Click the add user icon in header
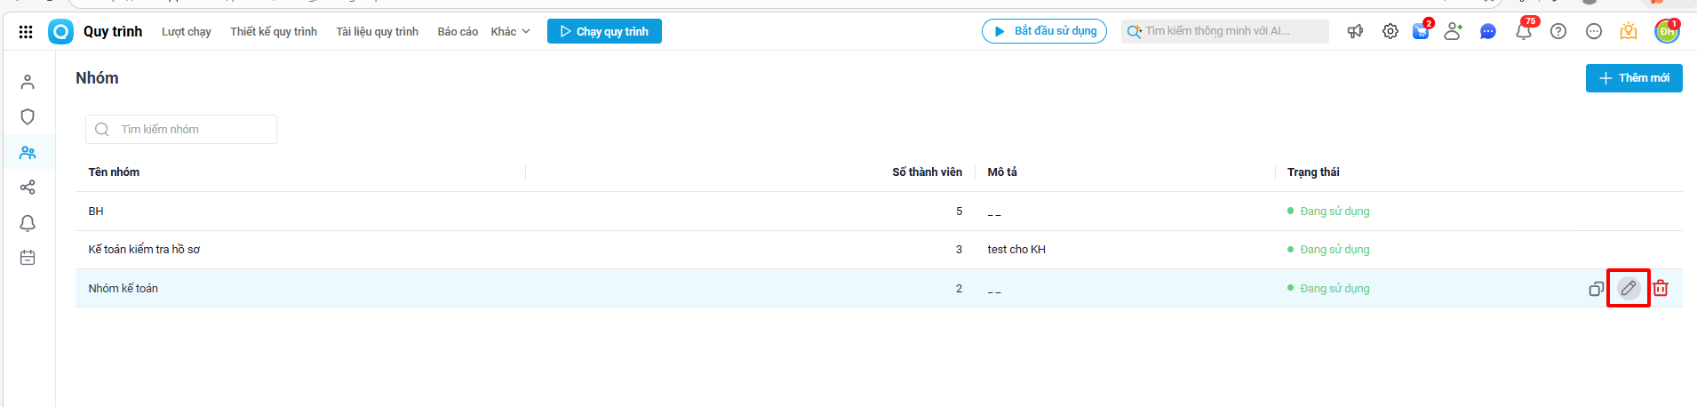 (1453, 31)
